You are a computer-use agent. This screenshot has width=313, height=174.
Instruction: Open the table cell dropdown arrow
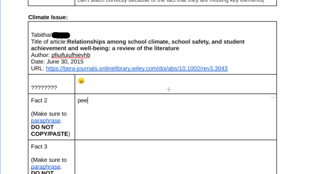(273, 98)
